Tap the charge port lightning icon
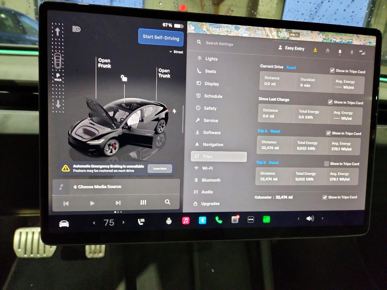Screen dimensions: 387x290 174,111
